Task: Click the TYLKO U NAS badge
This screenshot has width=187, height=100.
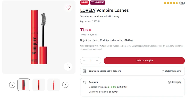Action: (x=98, y=2)
